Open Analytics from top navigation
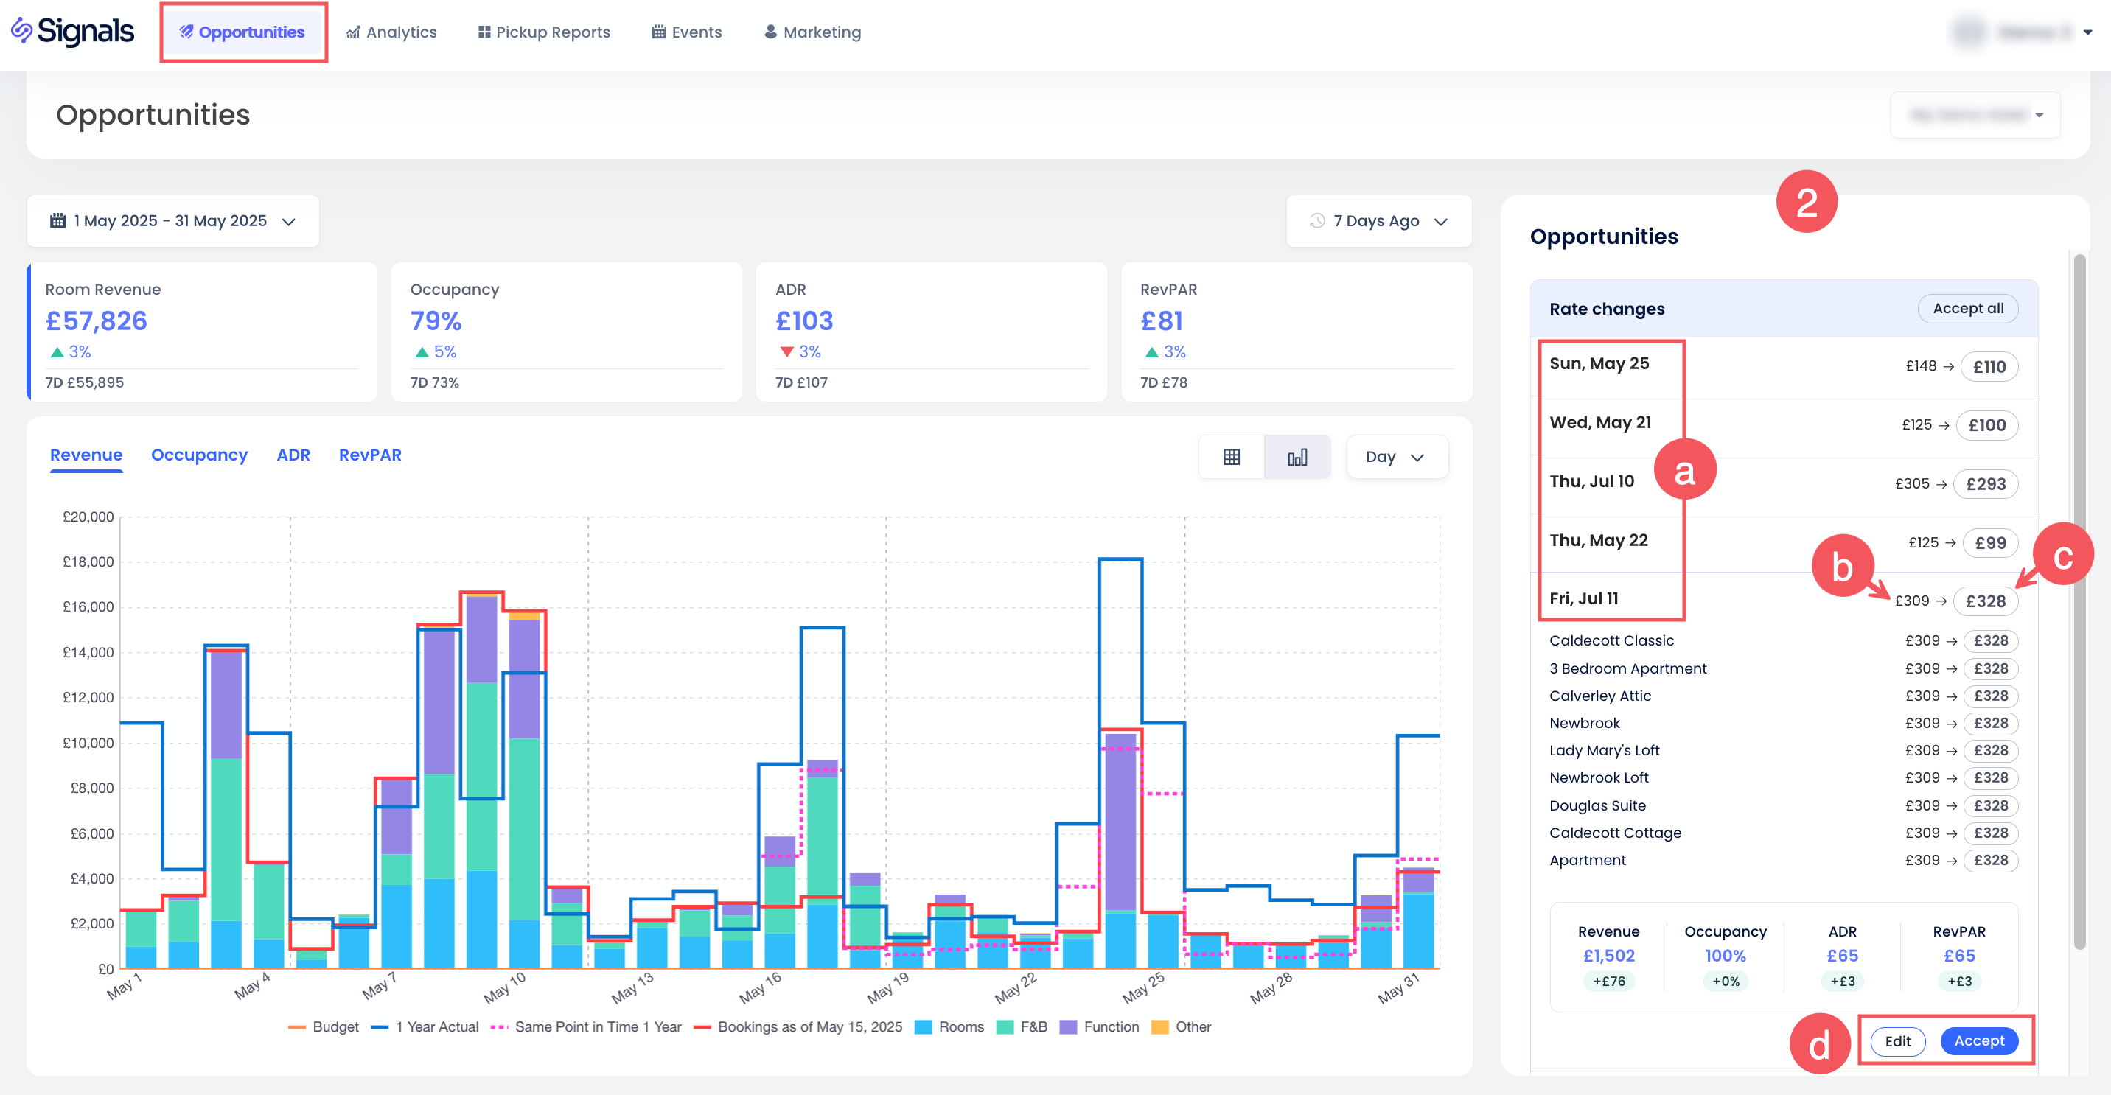The image size is (2111, 1095). [x=391, y=32]
